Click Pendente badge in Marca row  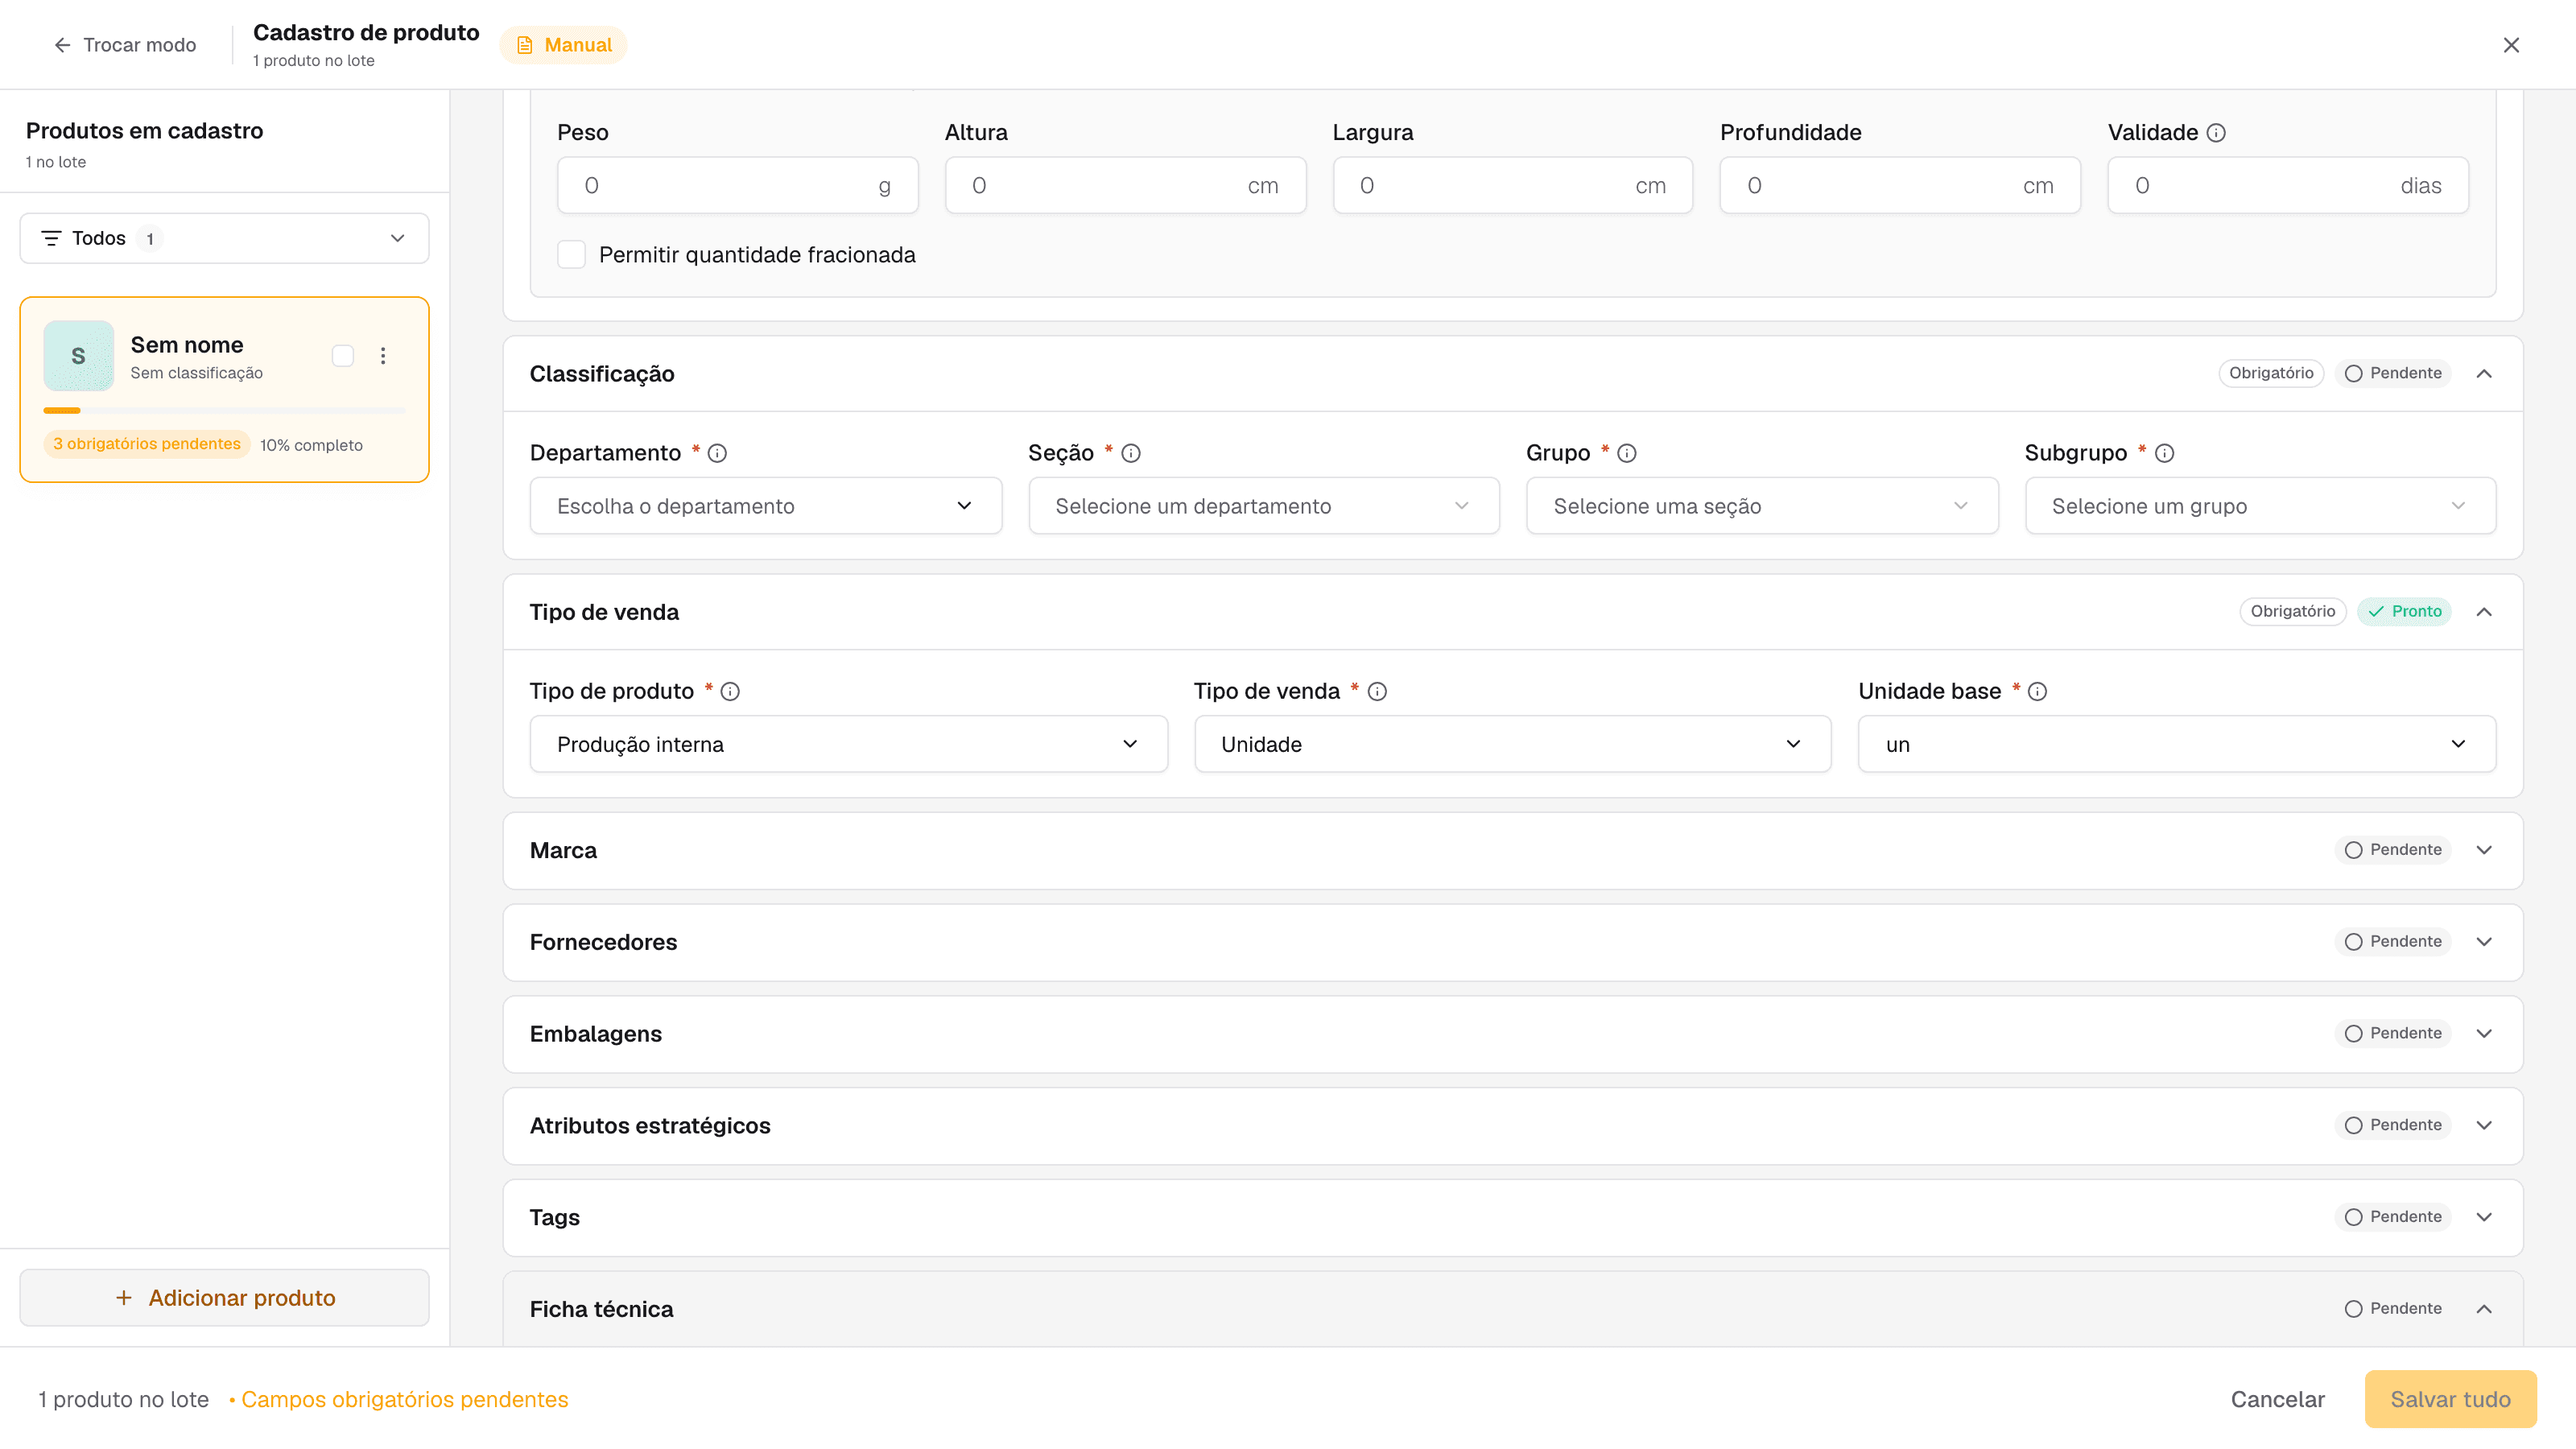point(2393,850)
